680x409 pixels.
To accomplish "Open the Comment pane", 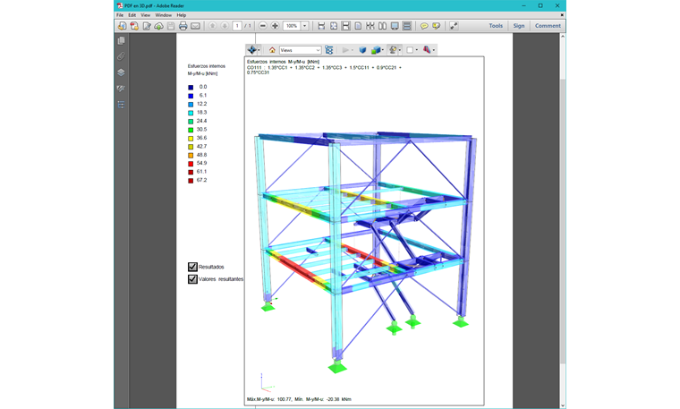I will tap(548, 26).
